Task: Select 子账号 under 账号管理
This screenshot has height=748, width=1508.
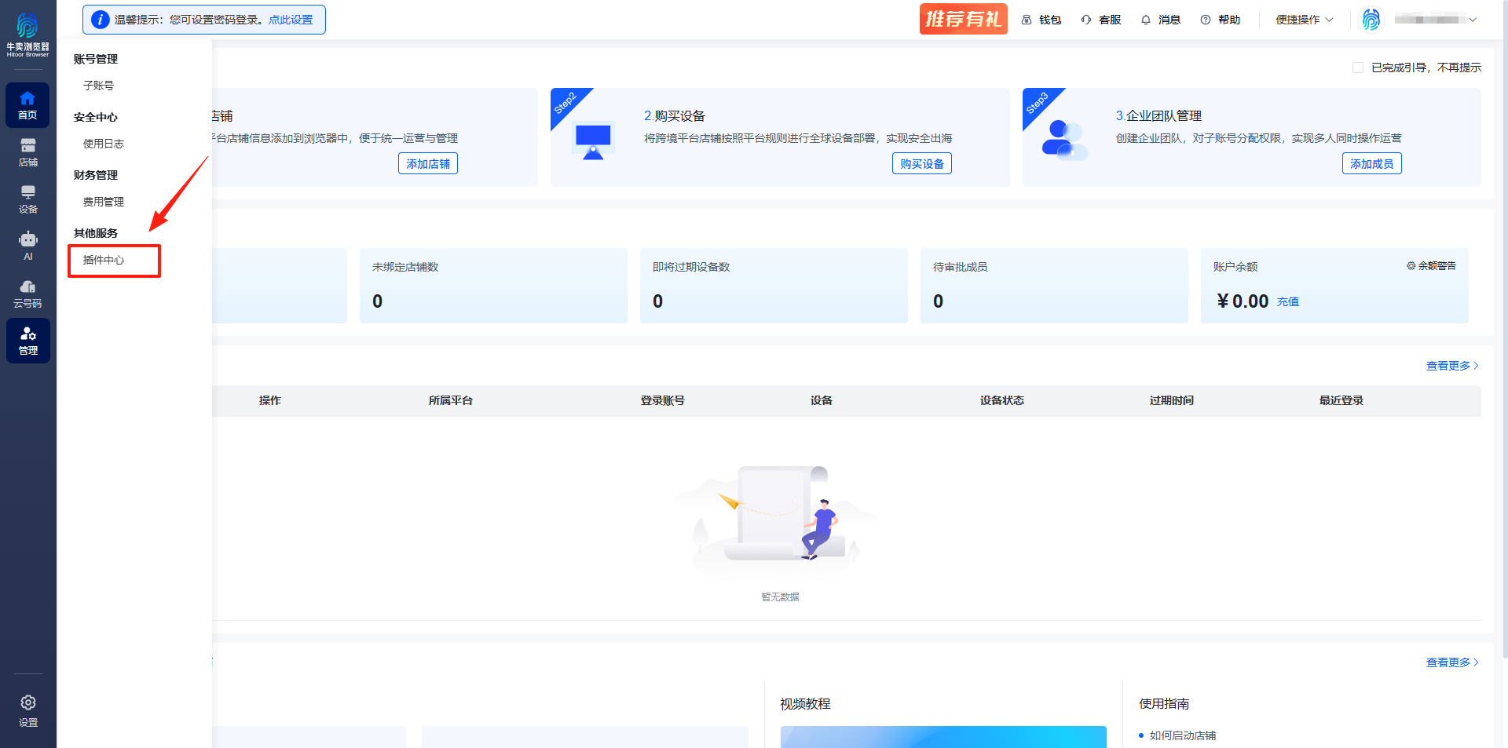Action: pos(99,86)
